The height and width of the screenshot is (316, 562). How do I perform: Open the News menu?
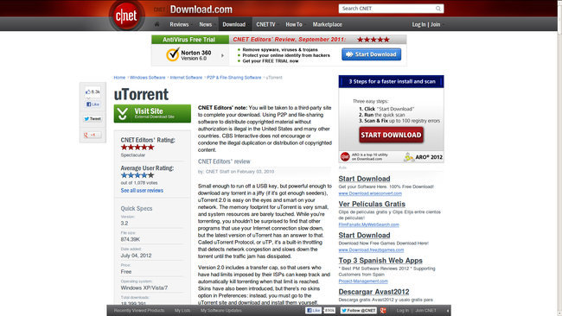click(x=206, y=24)
